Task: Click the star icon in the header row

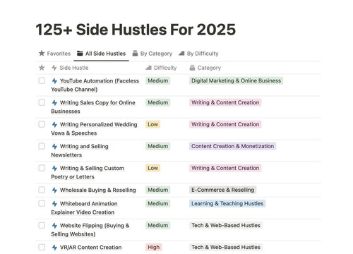Action: pos(42,68)
